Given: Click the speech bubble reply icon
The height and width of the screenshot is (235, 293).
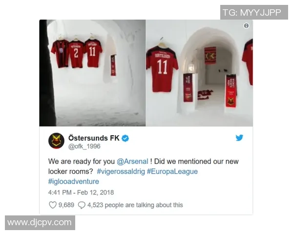Looking at the screenshot, I should [x=82, y=205].
